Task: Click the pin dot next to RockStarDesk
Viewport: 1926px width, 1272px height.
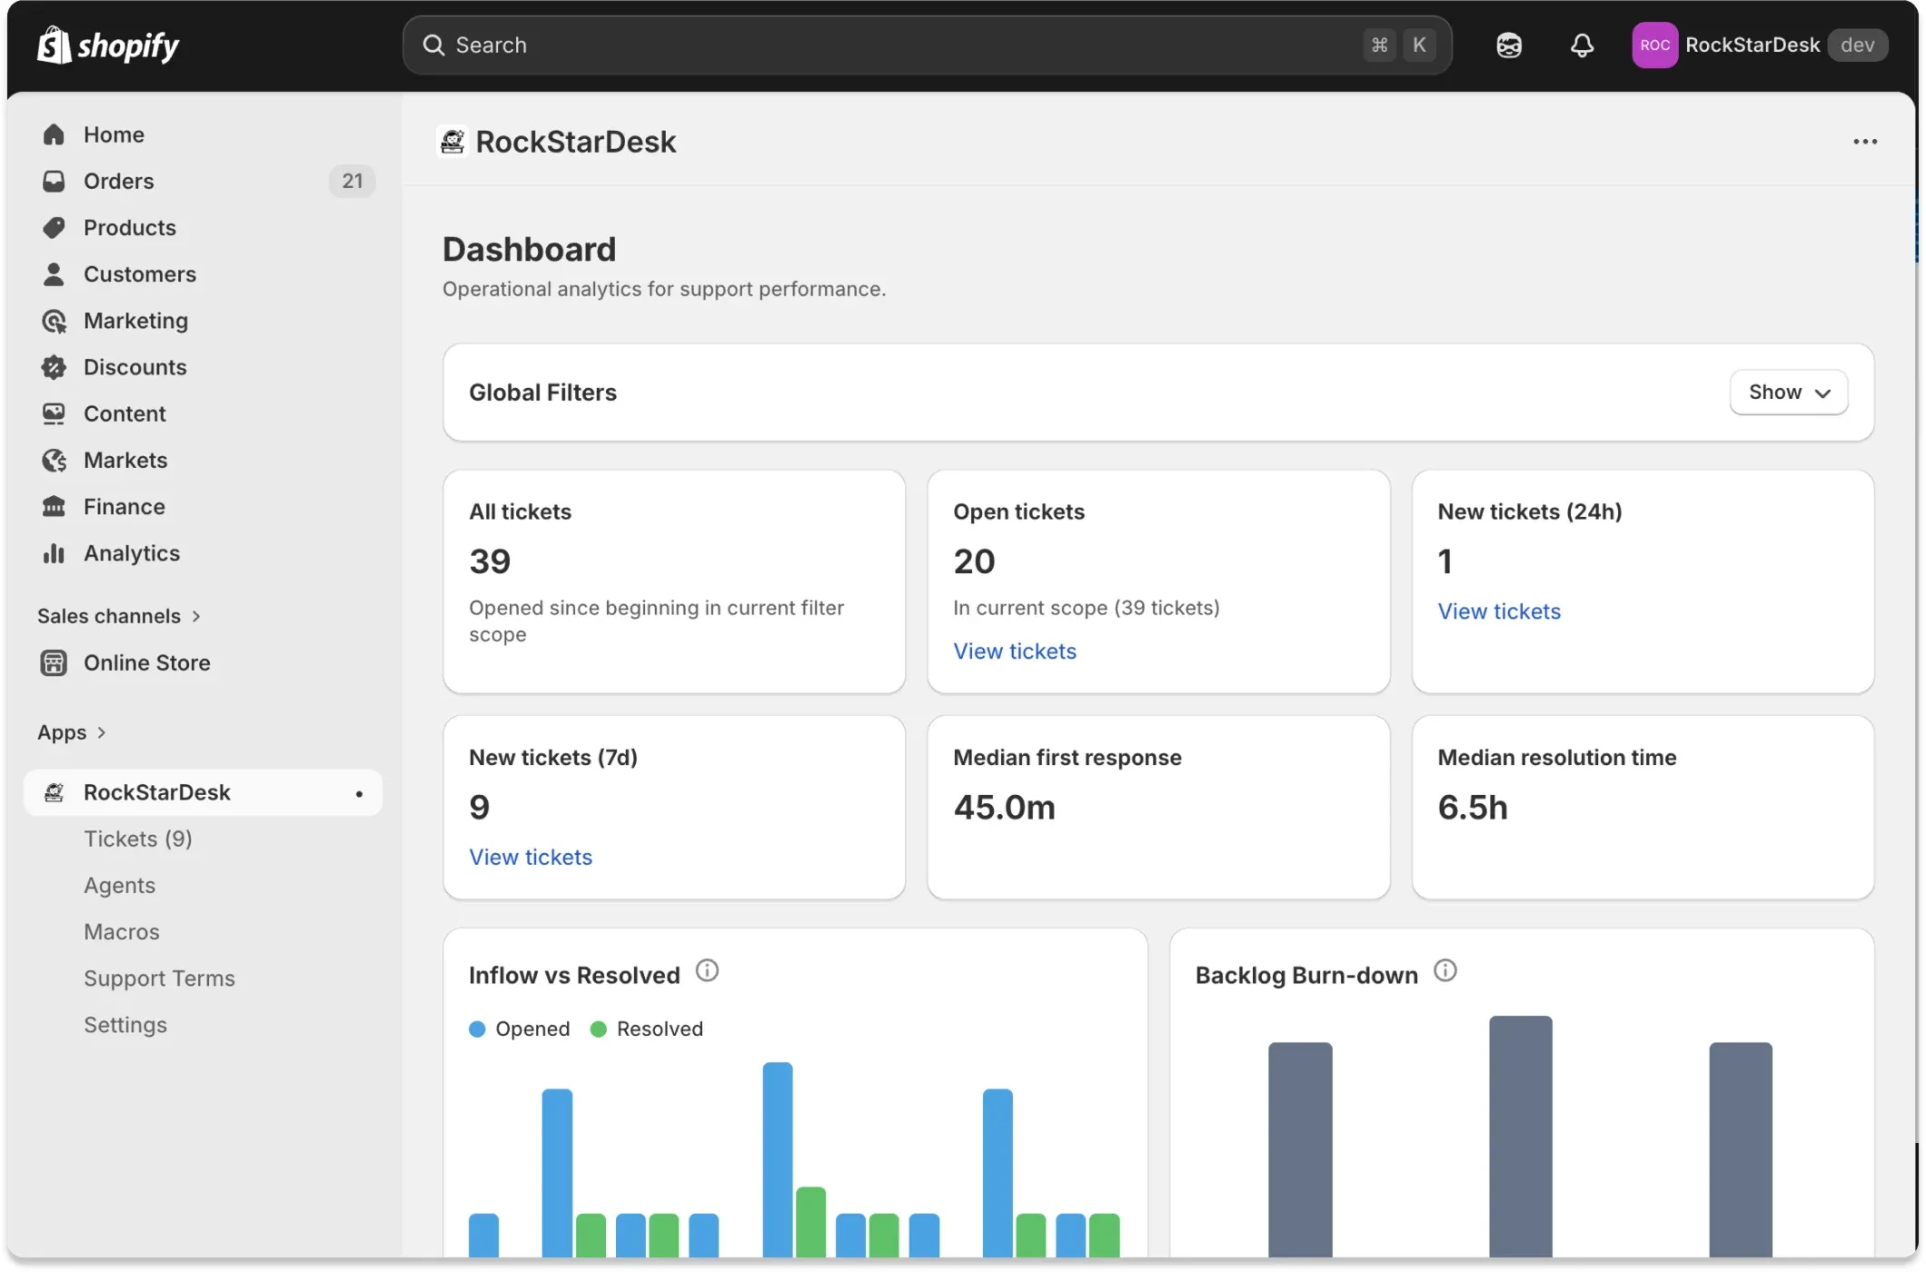Action: point(359,793)
